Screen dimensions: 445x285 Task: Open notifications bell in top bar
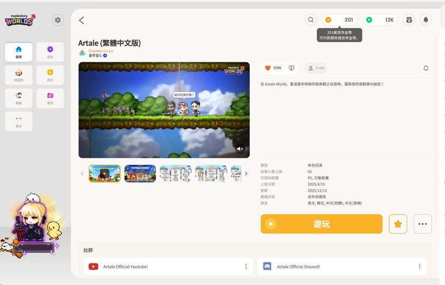pos(426,20)
